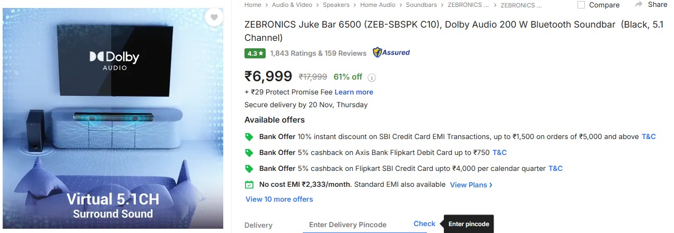Viewport: 674px width, 233px height.
Task: Go to Soundbars breadcrumb category
Action: [x=421, y=5]
